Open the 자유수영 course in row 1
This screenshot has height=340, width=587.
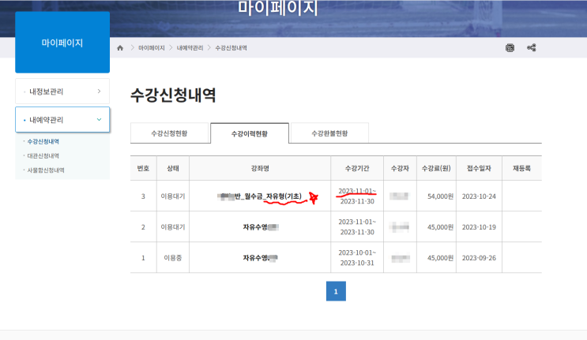260,258
